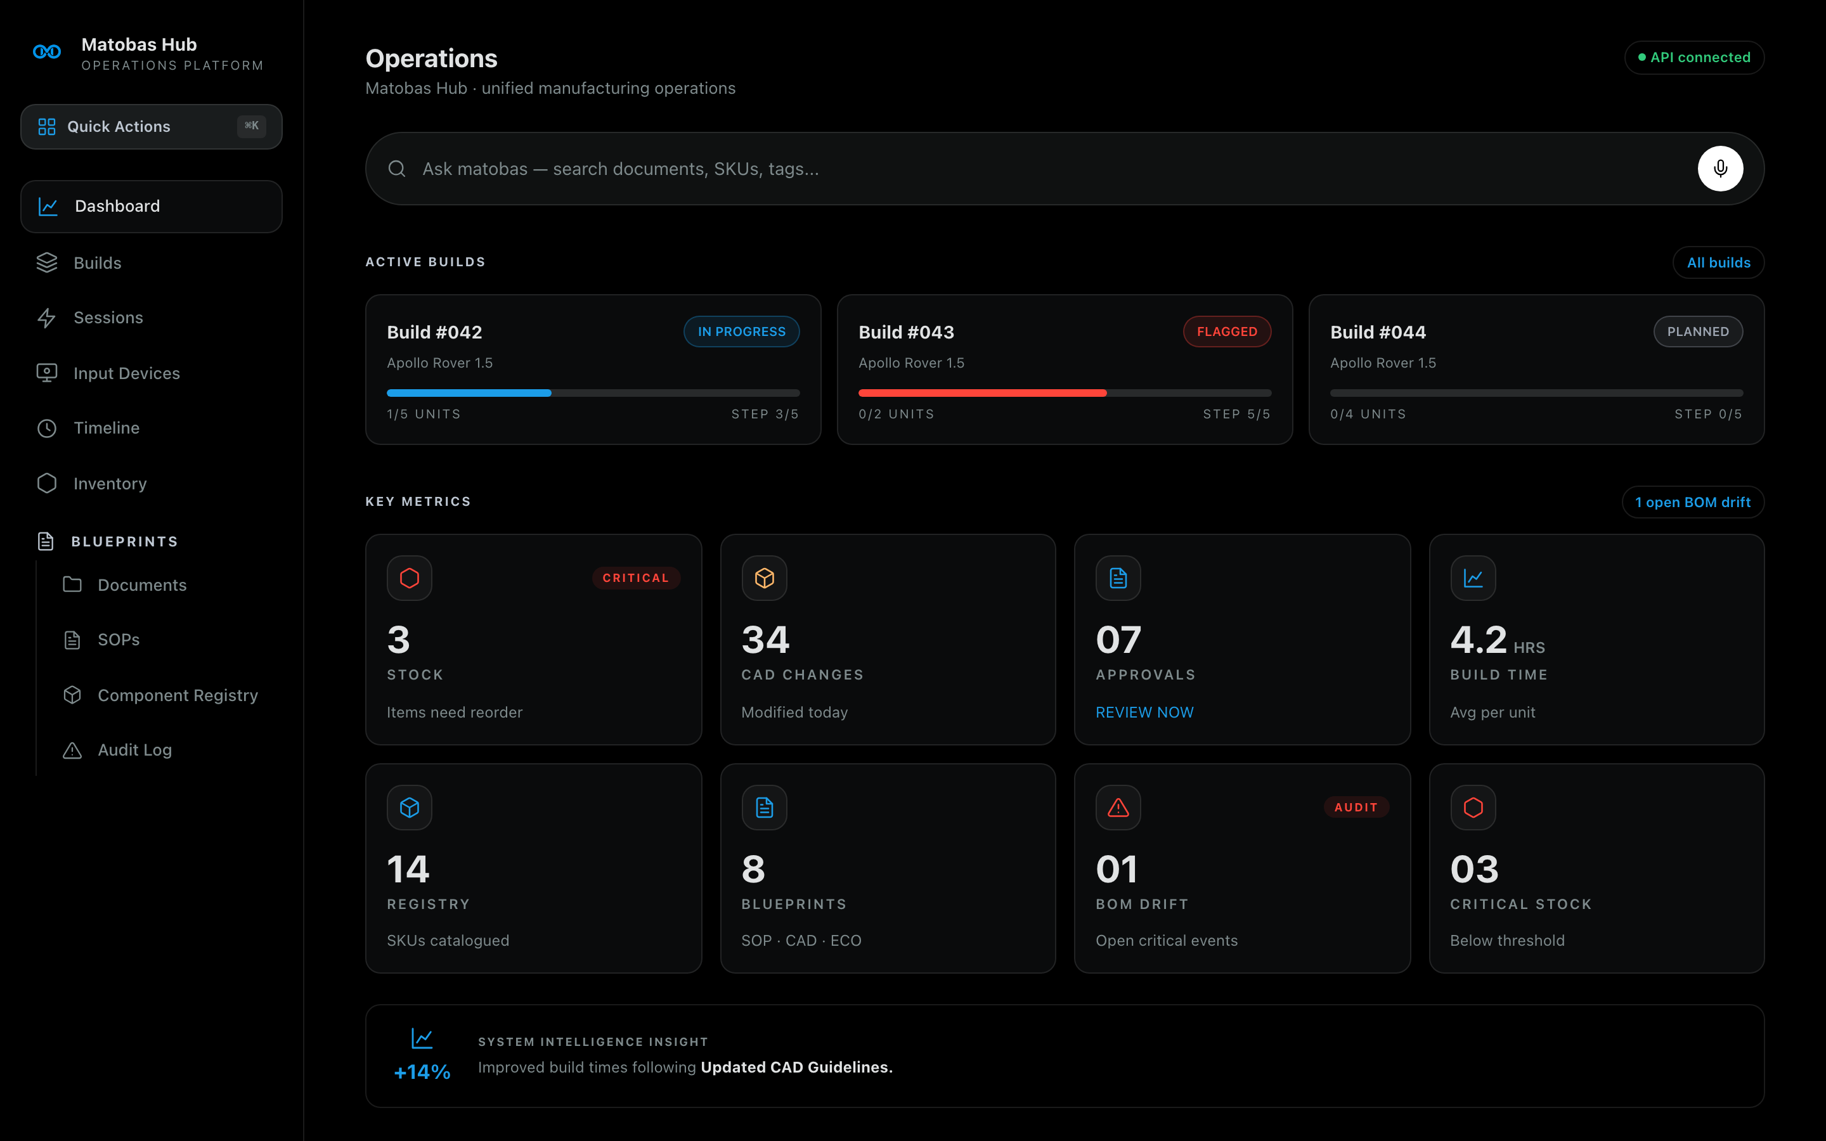
Task: Click the FLAGGED status badge
Action: (1227, 332)
